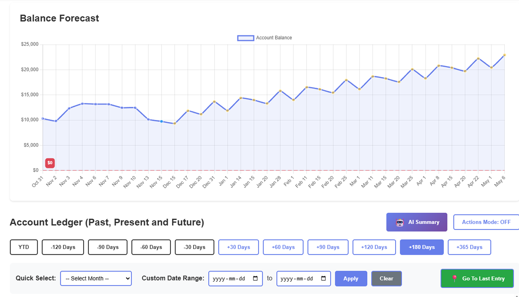Screen dimensions: 519x297
Task: Click the highlighted Nov 15 data point
Action: 161,121
